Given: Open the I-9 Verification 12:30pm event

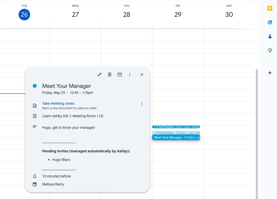Looking at the screenshot, I should pyautogui.click(x=176, y=133).
